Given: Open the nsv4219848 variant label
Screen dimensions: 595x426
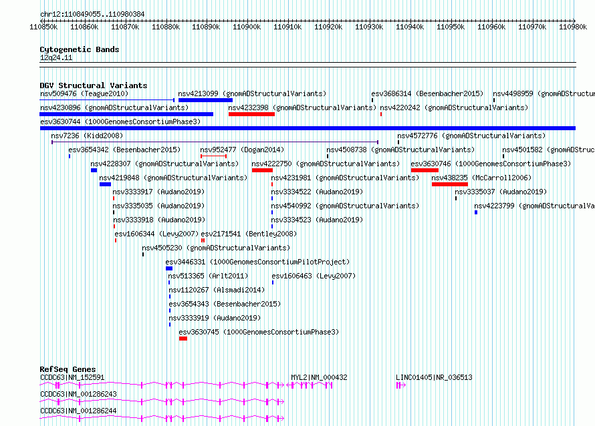Looking at the screenshot, I should tap(173, 178).
